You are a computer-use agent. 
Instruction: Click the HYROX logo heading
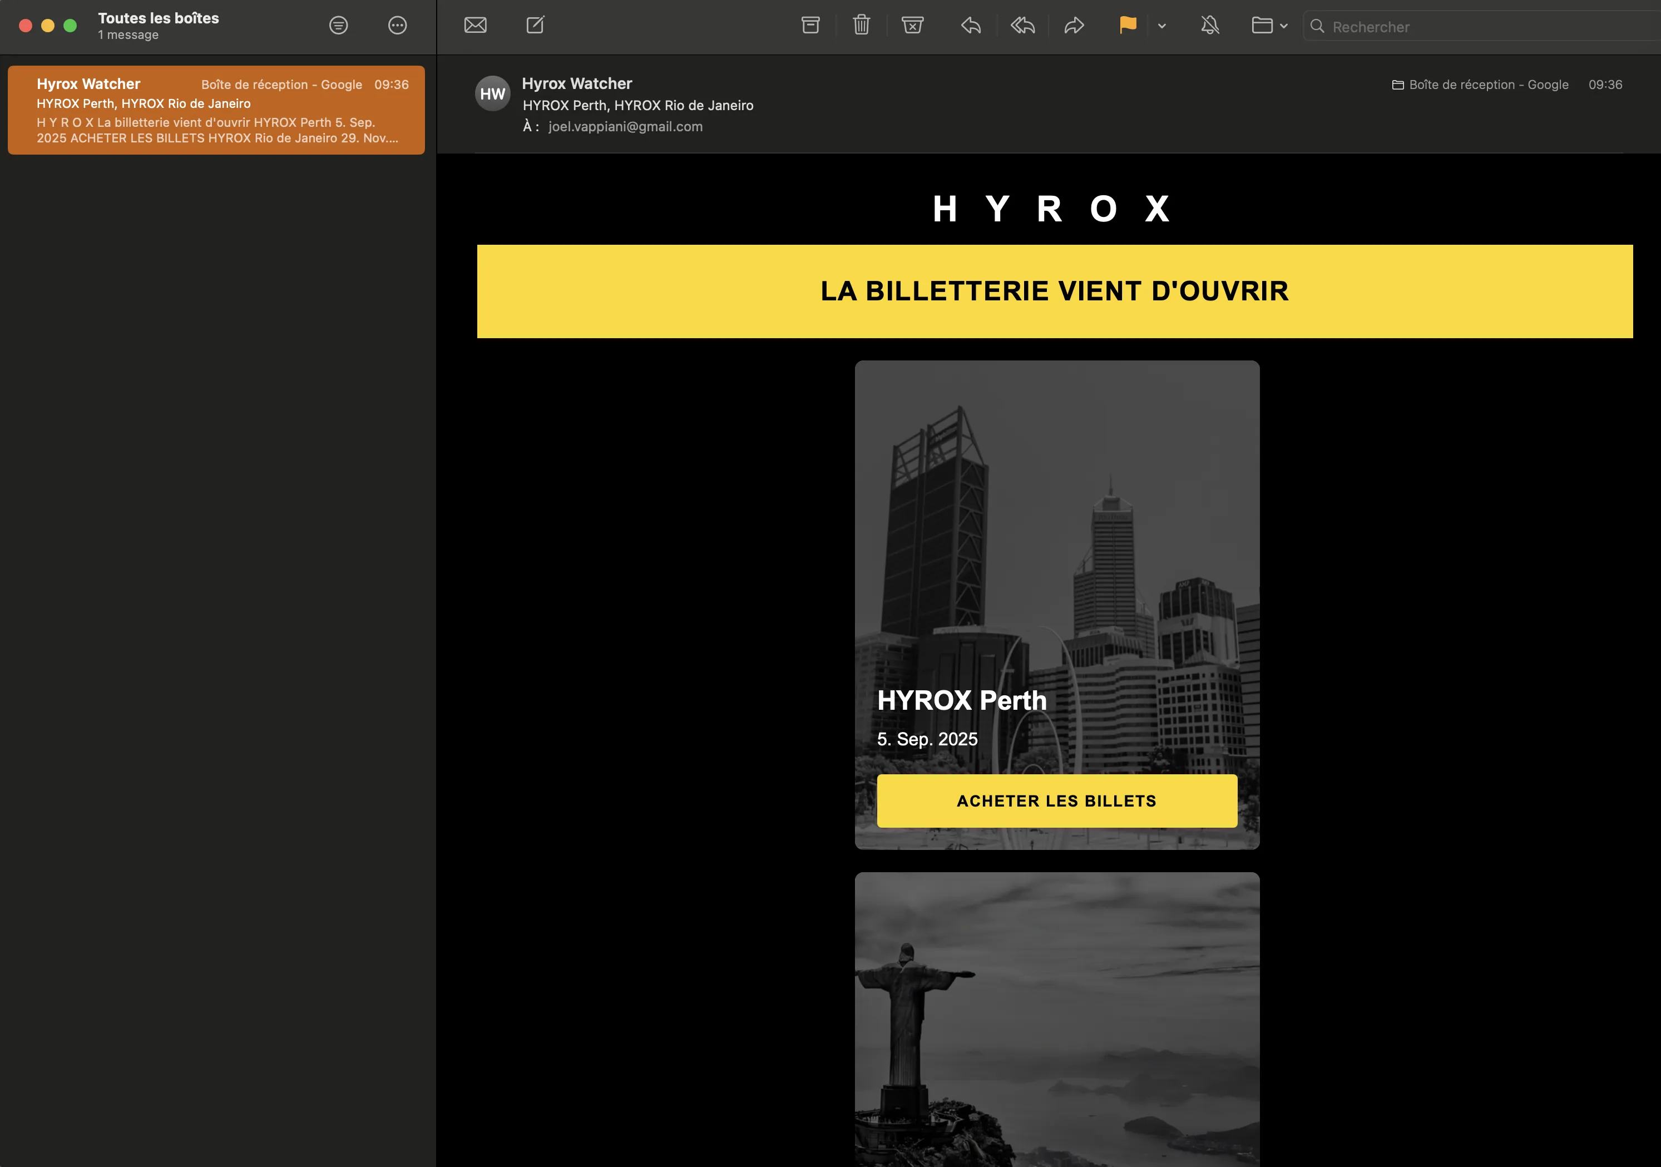point(1051,209)
